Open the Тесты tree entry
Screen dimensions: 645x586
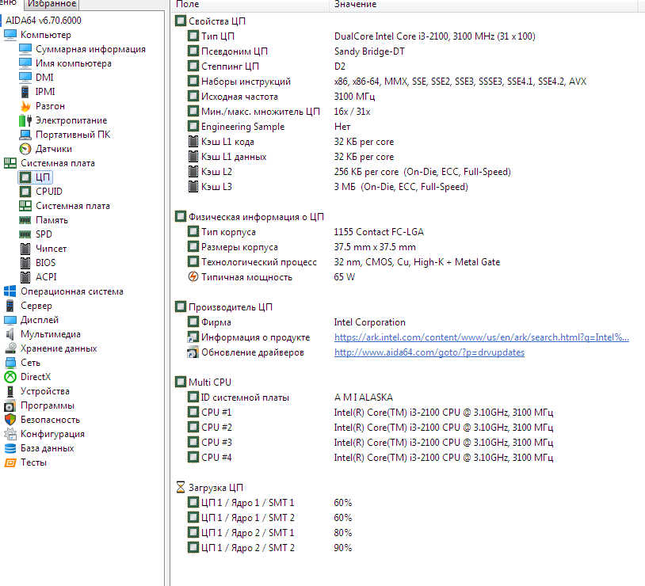pyautogui.click(x=25, y=462)
